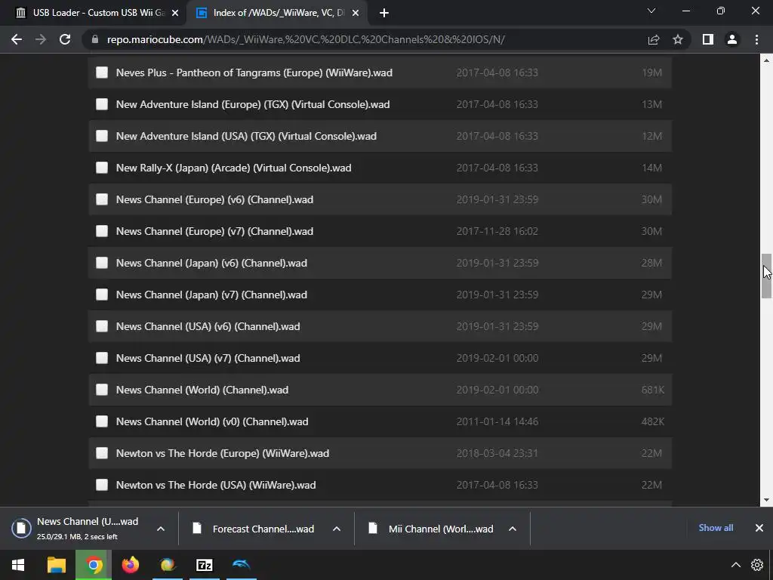
Task: Open 7-Zip from the taskbar
Action: pos(204,565)
